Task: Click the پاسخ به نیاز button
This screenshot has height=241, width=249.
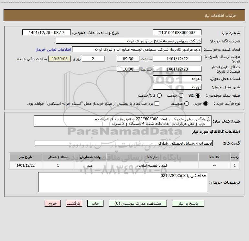Action: (188, 203)
